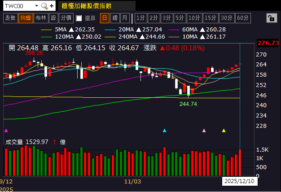Select the 分價 price distribution tab

(x=66, y=18)
